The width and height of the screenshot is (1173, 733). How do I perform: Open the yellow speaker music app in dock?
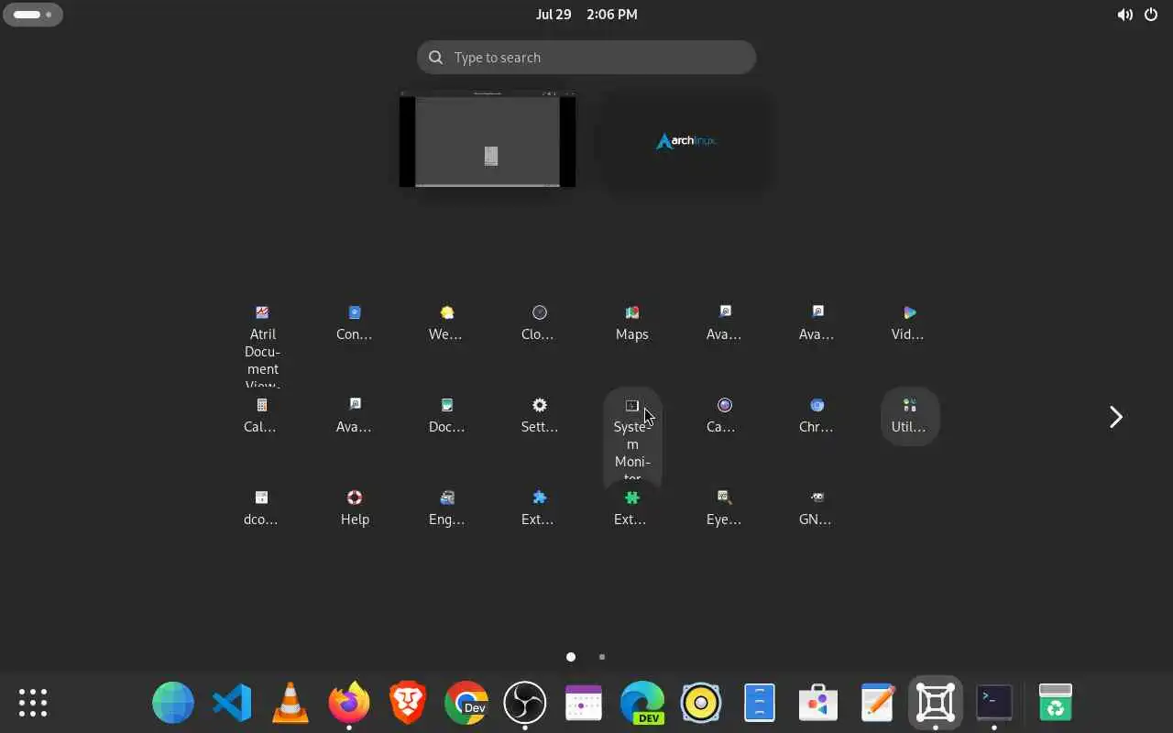tap(701, 703)
